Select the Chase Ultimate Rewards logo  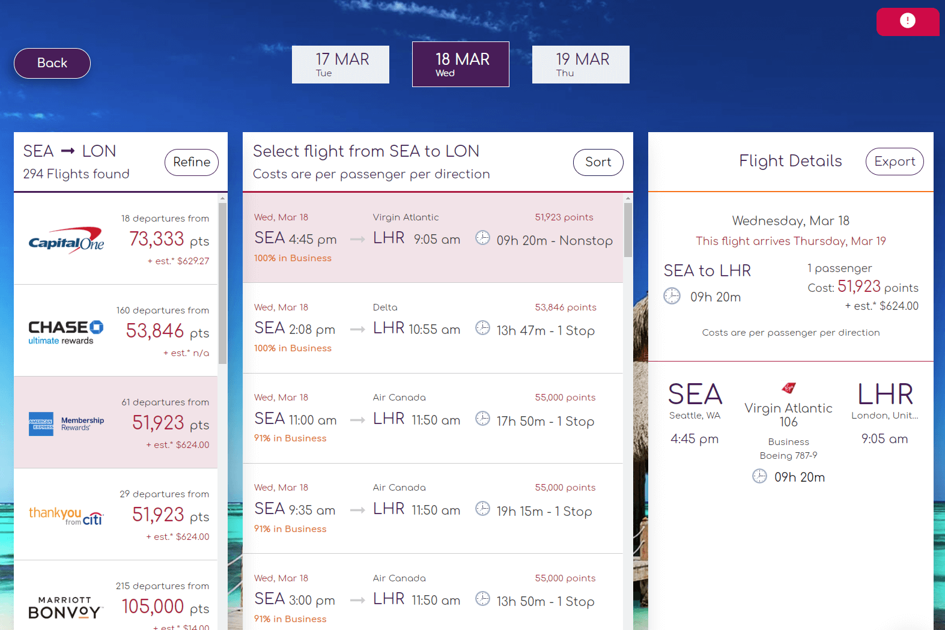66,332
